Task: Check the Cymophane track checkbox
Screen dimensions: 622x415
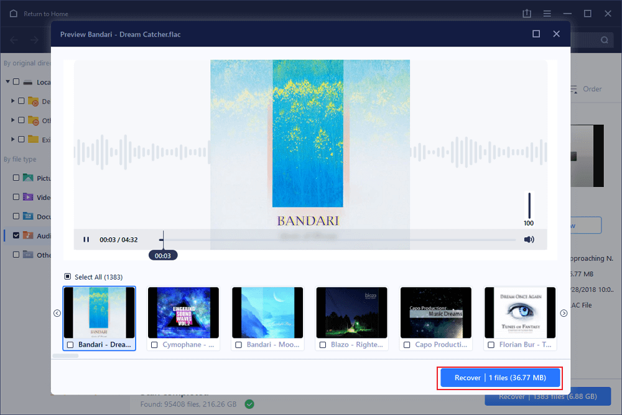Action: [155, 344]
